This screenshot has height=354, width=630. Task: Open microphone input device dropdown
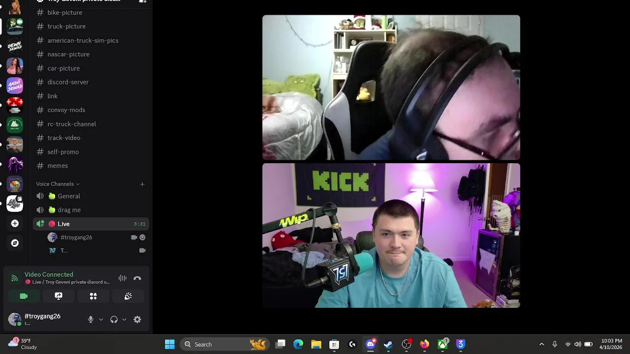coord(101,320)
